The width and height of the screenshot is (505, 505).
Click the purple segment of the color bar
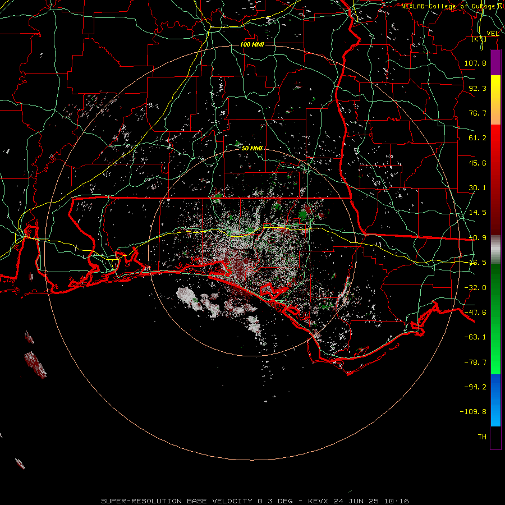click(x=495, y=62)
